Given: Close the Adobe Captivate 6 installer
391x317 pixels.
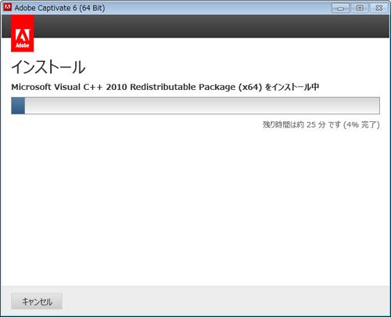Looking at the screenshot, I should pyautogui.click(x=379, y=8).
